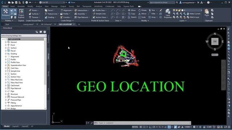This screenshot has height=130, width=232.
Task: Click the Sample Lines tool
Action: 99,14
